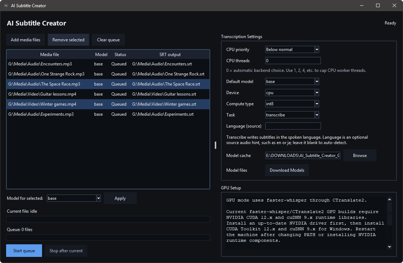This screenshot has height=263, width=403.
Task: Start the queue
Action: (x=24, y=251)
